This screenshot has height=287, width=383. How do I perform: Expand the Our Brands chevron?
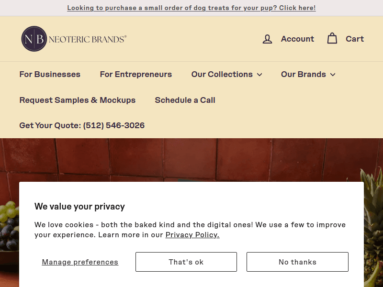click(333, 75)
